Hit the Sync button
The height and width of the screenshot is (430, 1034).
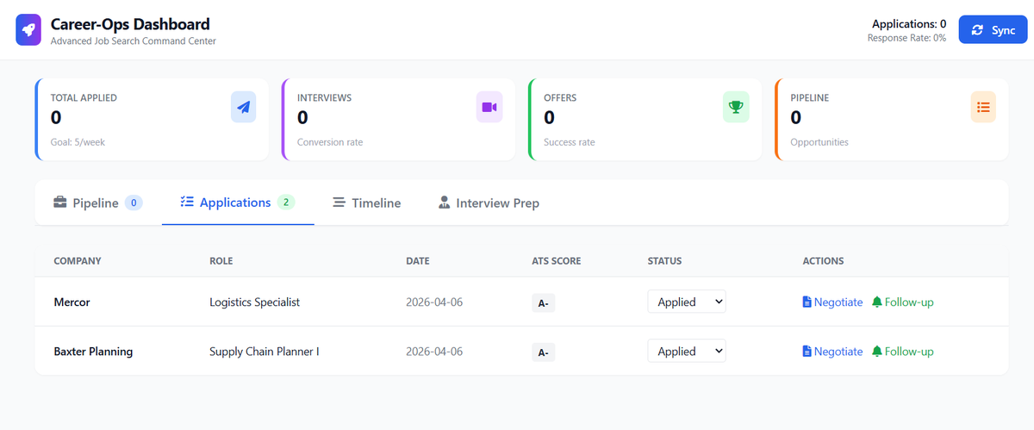coord(993,30)
